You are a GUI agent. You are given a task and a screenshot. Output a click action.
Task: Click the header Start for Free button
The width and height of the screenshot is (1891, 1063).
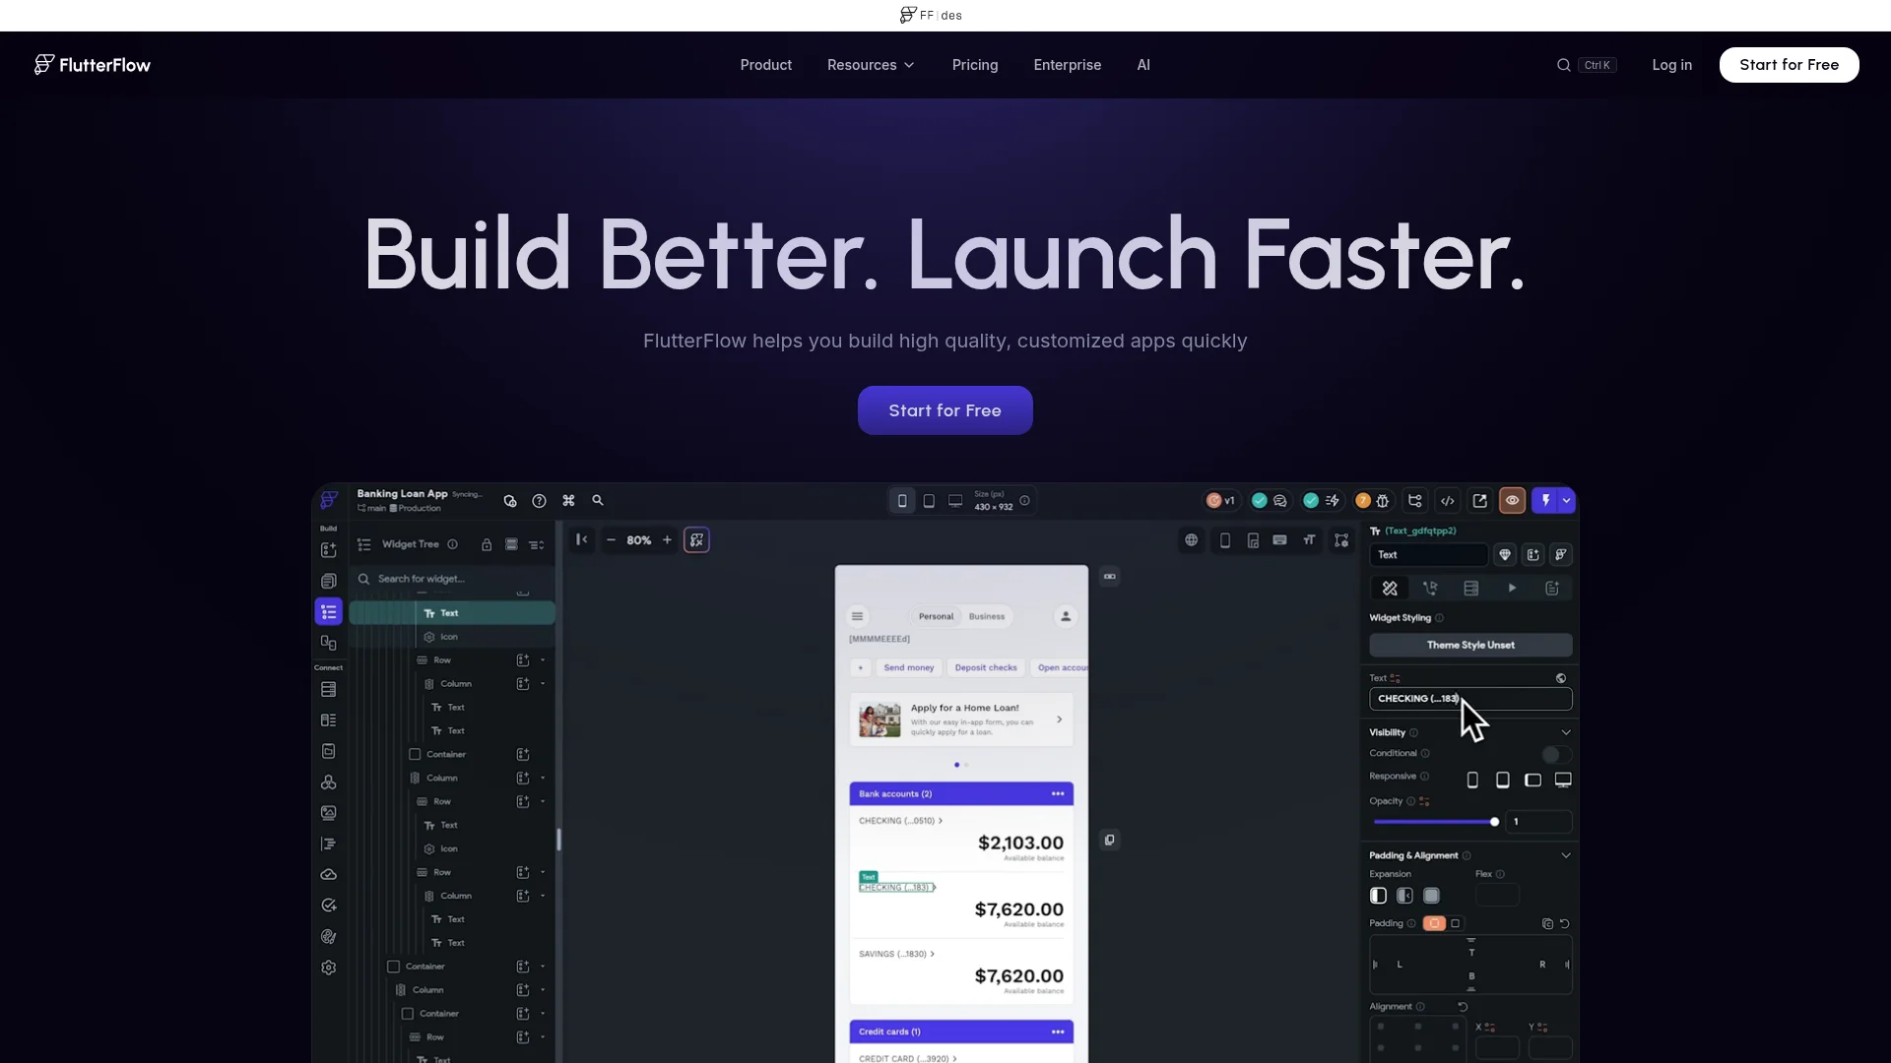(1790, 65)
